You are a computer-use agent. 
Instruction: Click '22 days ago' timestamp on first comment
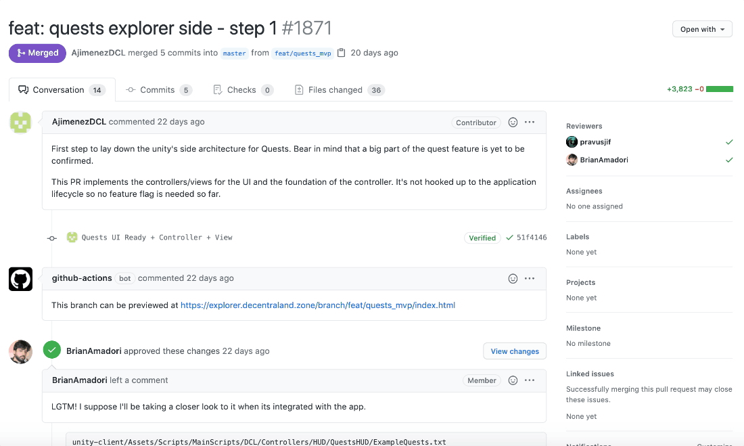pyautogui.click(x=181, y=122)
